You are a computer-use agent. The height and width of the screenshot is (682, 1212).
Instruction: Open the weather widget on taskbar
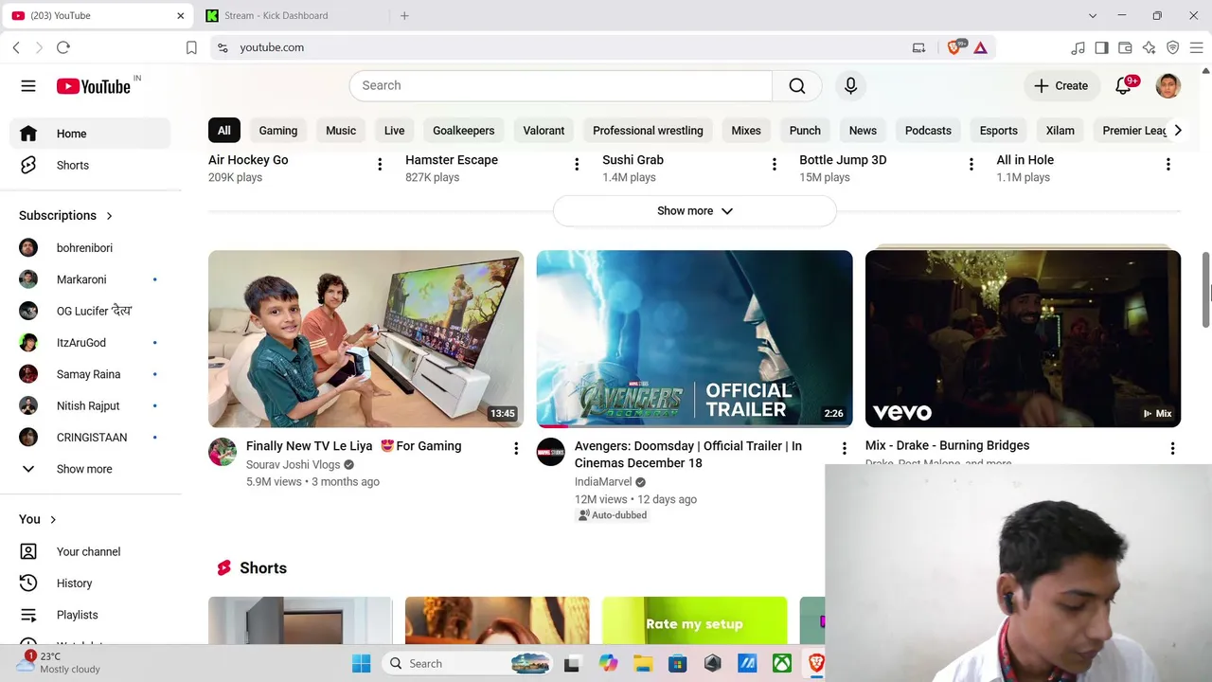[x=59, y=663]
